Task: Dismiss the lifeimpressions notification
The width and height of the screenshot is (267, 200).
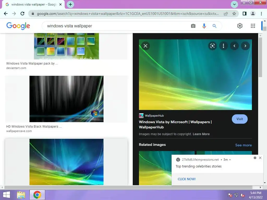Action: tap(260, 158)
